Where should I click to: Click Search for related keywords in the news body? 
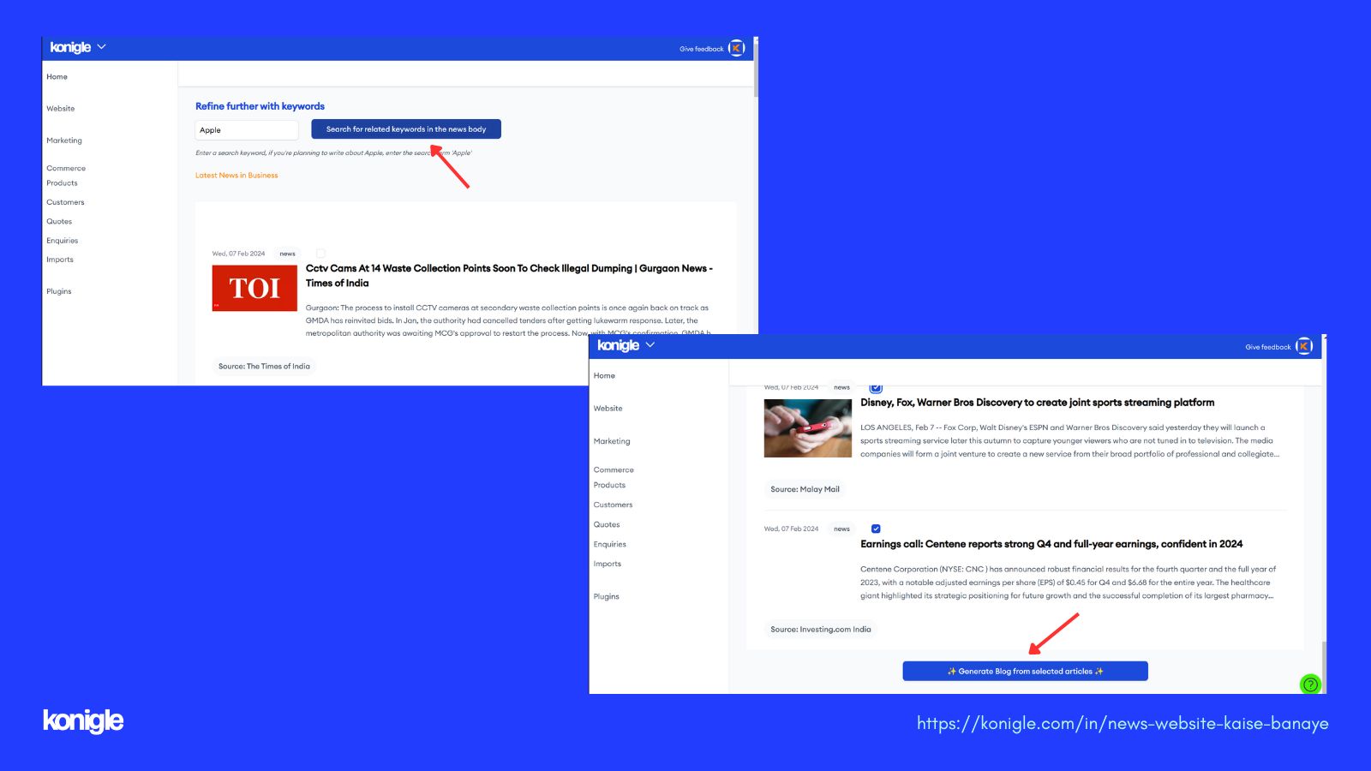pyautogui.click(x=406, y=129)
